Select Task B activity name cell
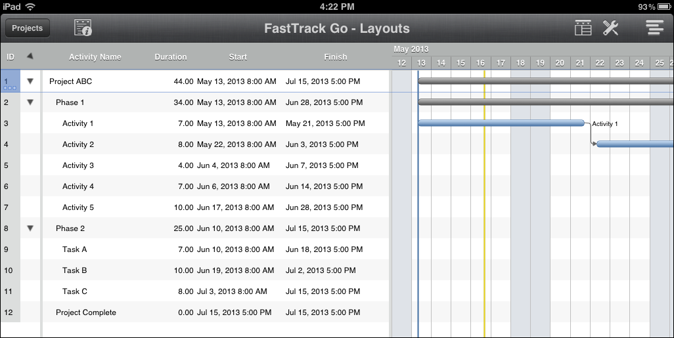The height and width of the screenshot is (338, 674). click(x=75, y=270)
